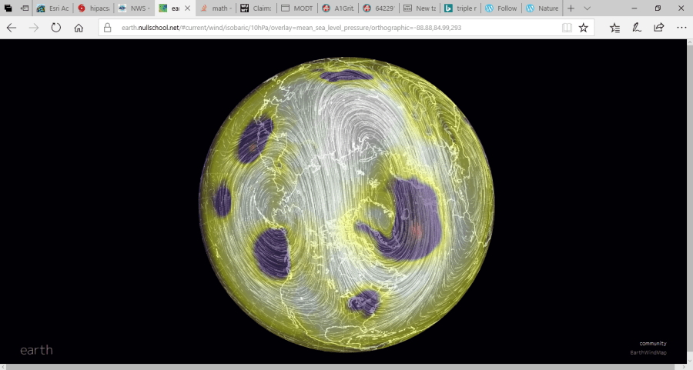
Task: Click the EarthWindMap community link
Action: point(648,353)
